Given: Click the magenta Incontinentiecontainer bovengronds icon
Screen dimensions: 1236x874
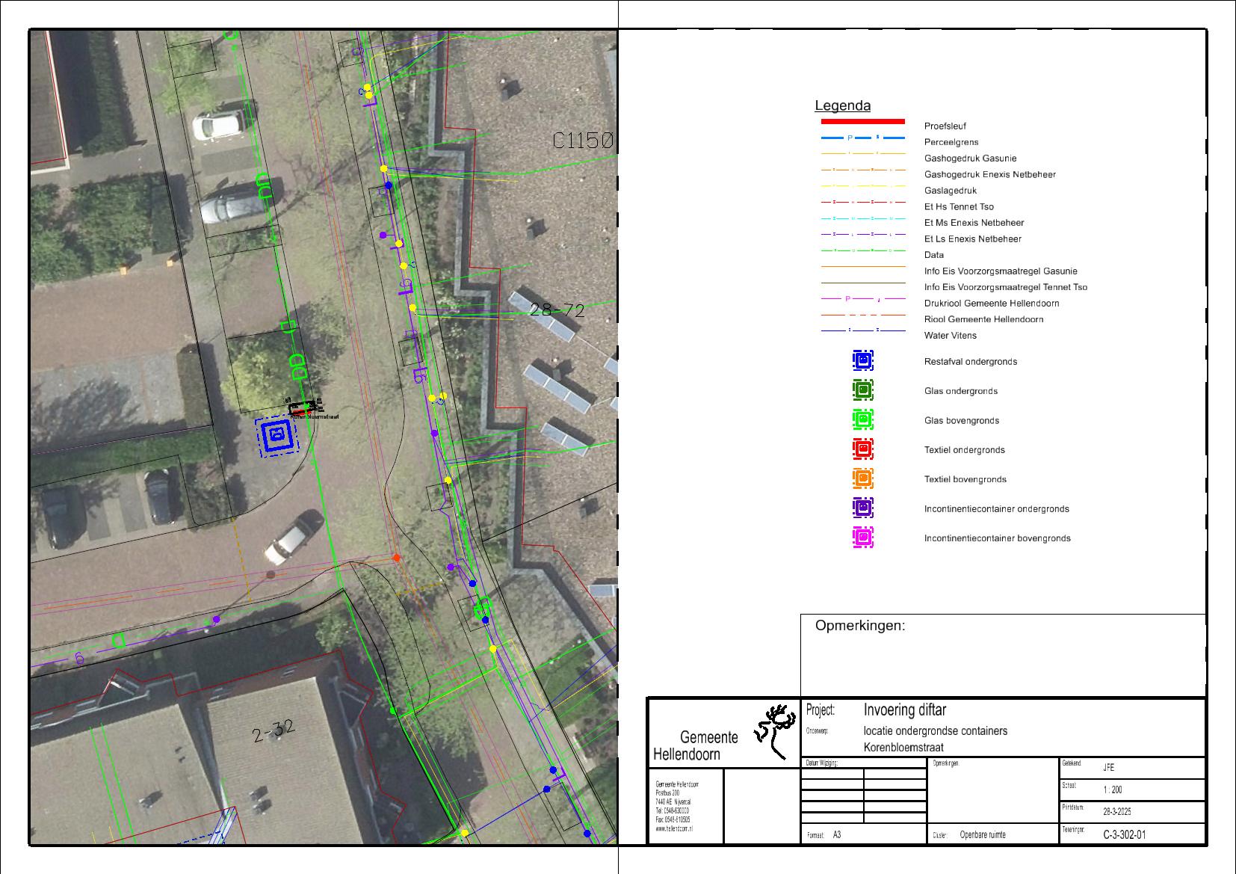Looking at the screenshot, I should click(x=863, y=537).
